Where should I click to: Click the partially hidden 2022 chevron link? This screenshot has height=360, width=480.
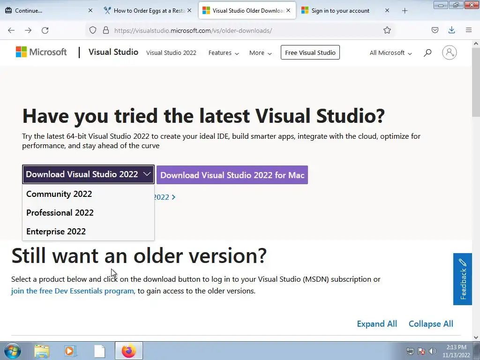[165, 197]
